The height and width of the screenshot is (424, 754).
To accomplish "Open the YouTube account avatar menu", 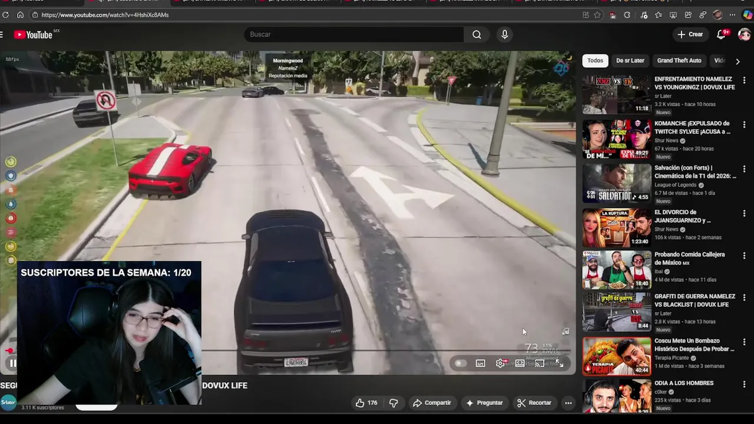I will pos(744,35).
